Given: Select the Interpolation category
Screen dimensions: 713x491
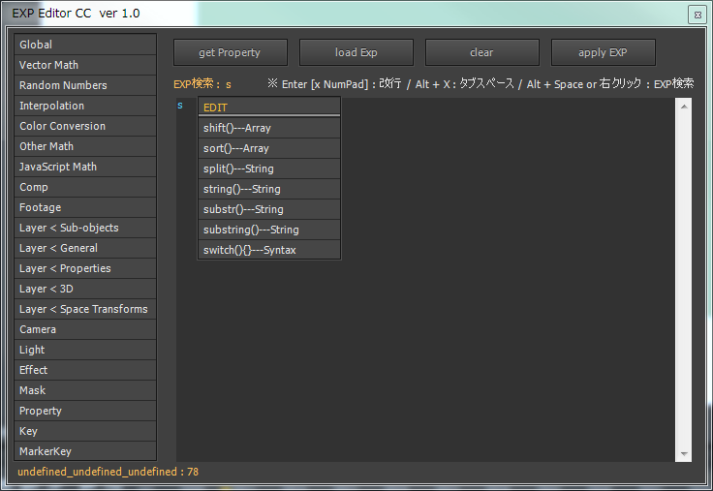Looking at the screenshot, I should tap(85, 106).
